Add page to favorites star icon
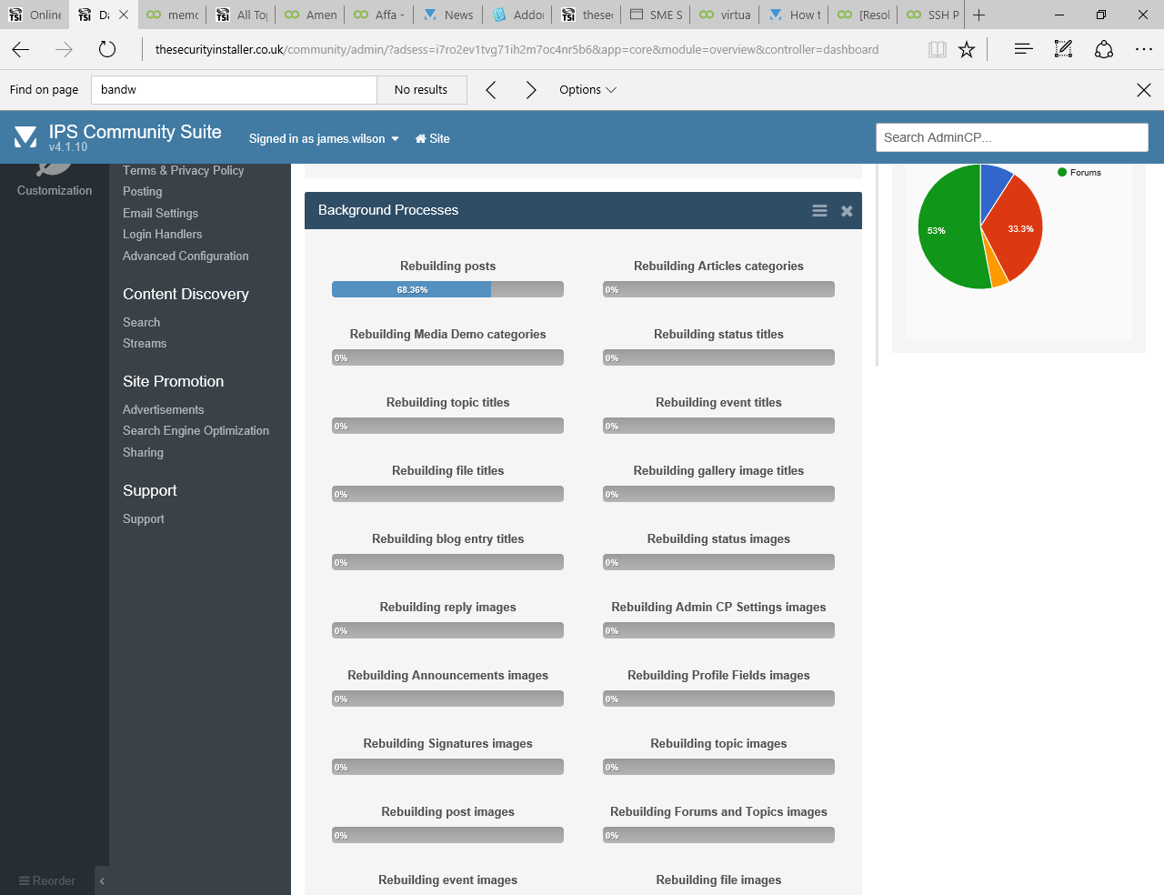This screenshot has height=895, width=1164. 967,50
